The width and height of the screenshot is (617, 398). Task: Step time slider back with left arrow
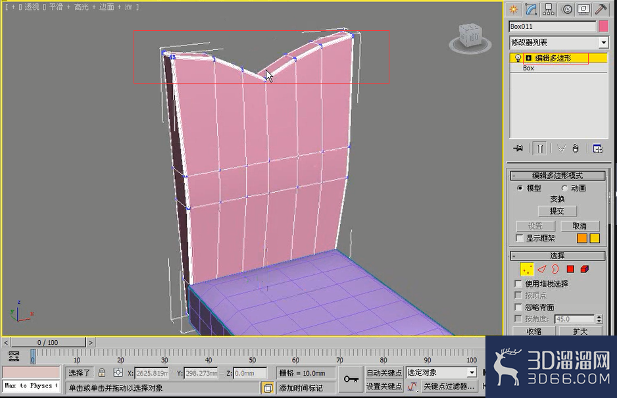(5, 343)
